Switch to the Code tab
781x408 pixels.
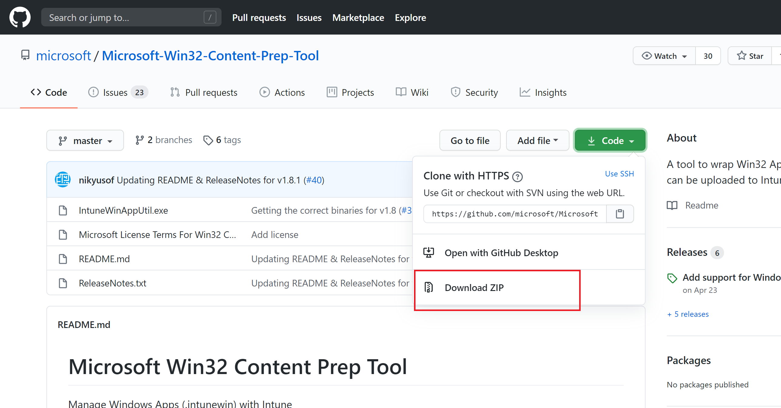pyautogui.click(x=49, y=92)
